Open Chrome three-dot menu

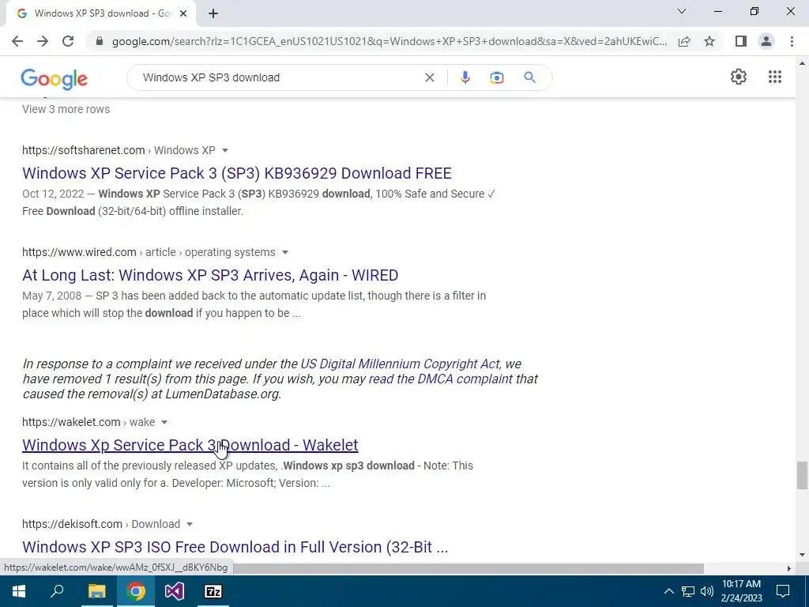[792, 41]
